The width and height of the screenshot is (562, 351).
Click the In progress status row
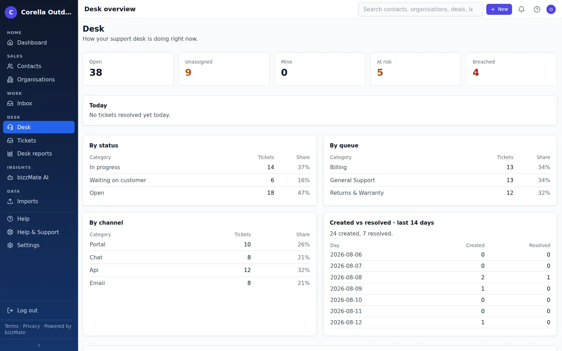point(200,167)
